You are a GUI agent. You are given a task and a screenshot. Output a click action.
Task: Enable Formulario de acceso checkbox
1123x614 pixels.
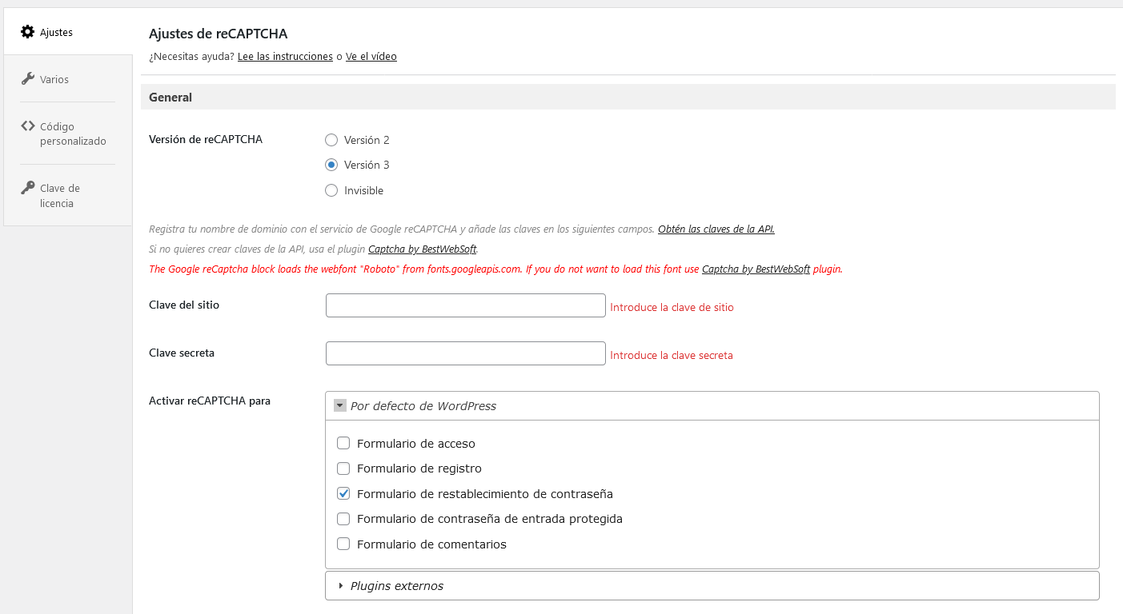click(343, 443)
